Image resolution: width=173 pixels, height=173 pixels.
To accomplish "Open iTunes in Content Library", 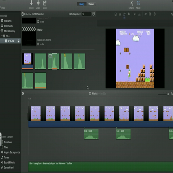I will coord(5,157).
